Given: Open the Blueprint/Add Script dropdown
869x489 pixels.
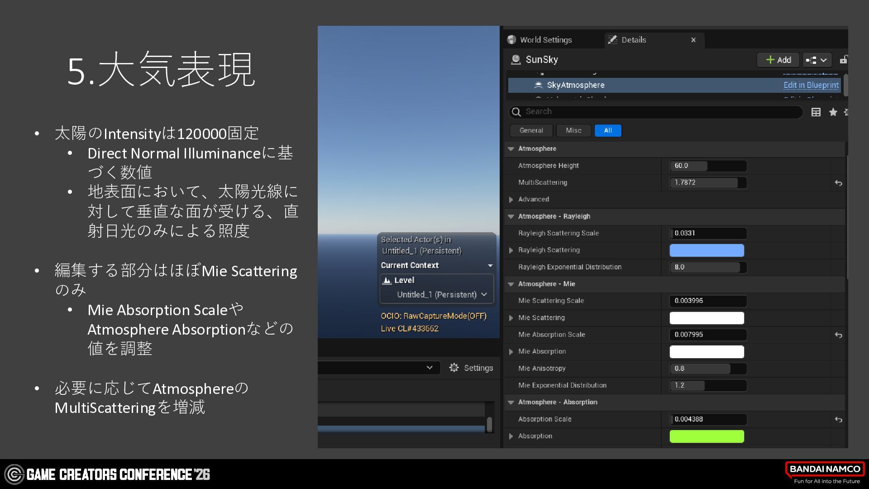Looking at the screenshot, I should pyautogui.click(x=816, y=60).
